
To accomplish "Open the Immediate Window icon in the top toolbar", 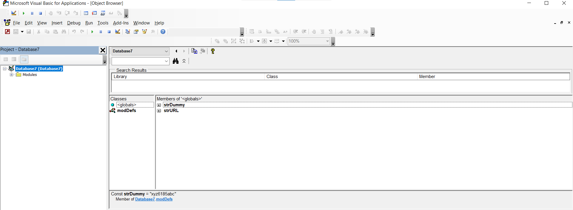I will pyautogui.click(x=94, y=13).
